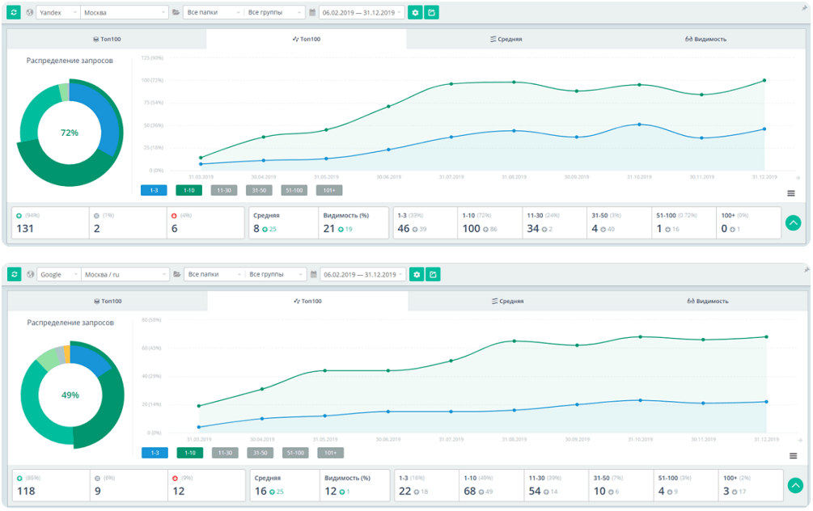
Task: Toggle 1-10 series in Google chart legend
Action: 190,453
